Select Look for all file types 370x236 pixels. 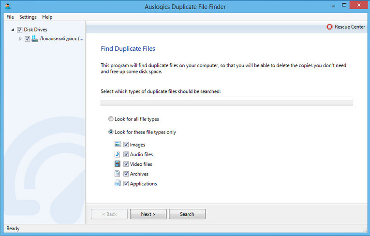pos(111,119)
